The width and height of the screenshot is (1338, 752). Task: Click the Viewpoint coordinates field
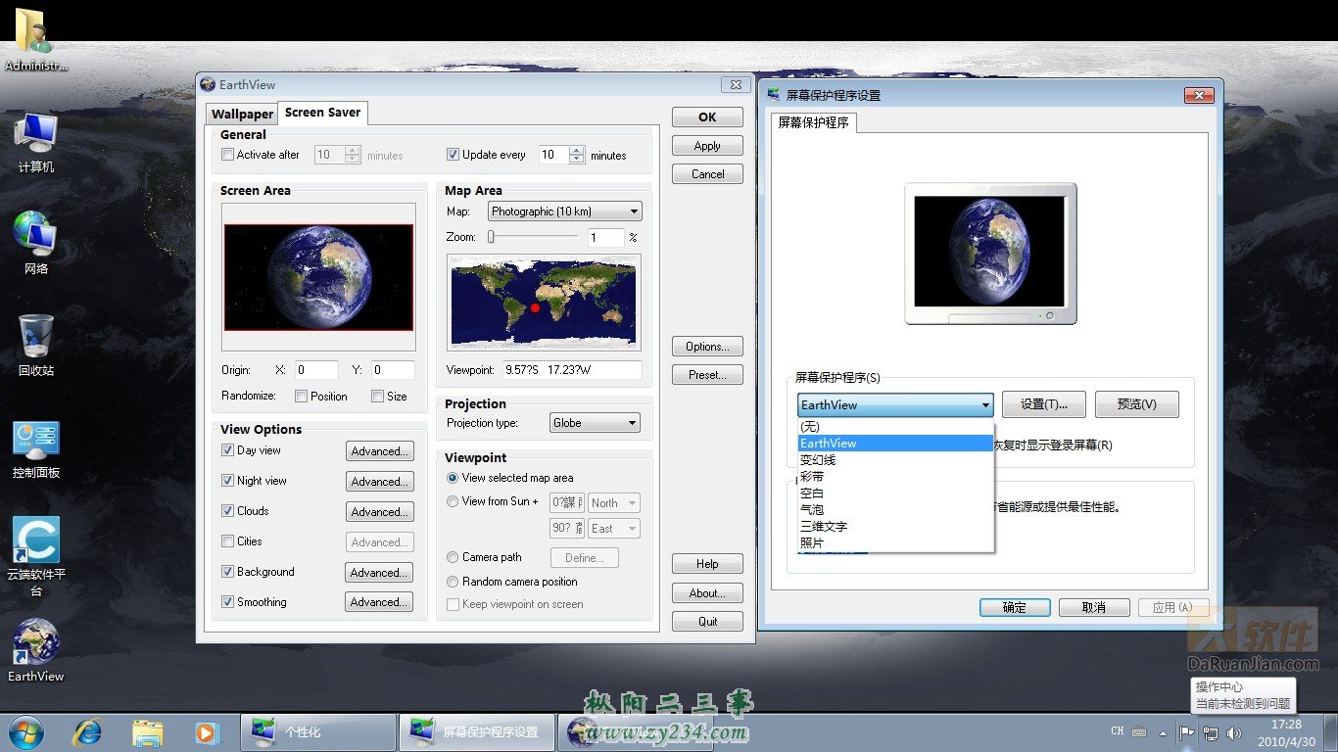(x=572, y=370)
